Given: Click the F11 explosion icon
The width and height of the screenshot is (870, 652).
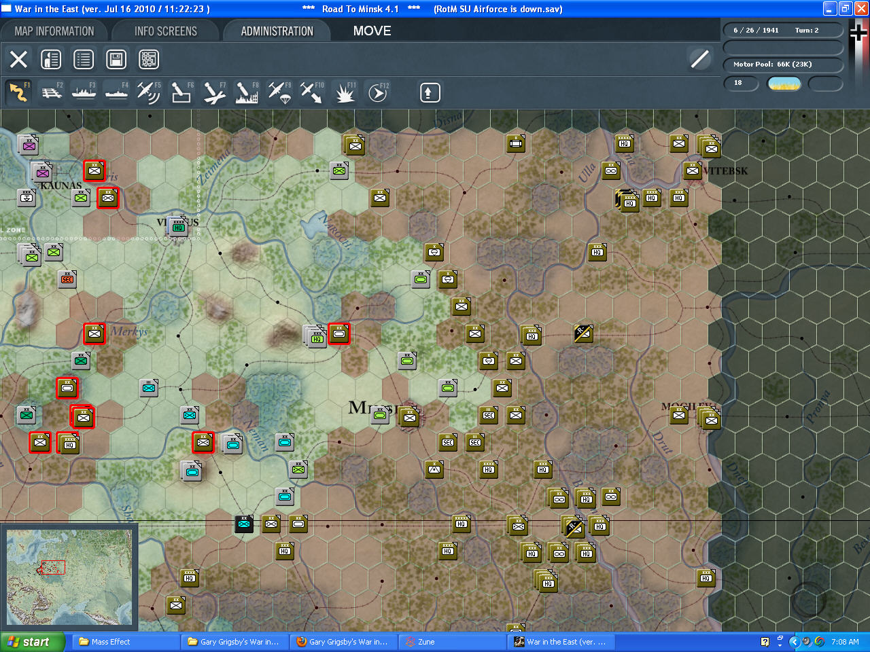Looking at the screenshot, I should pos(345,92).
